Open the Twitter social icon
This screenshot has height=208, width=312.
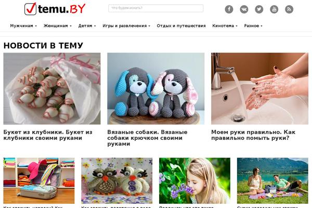coord(259,9)
